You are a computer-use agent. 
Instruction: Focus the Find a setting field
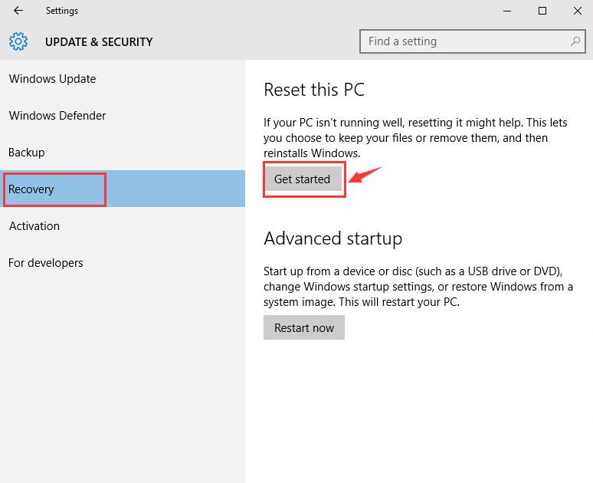(473, 41)
